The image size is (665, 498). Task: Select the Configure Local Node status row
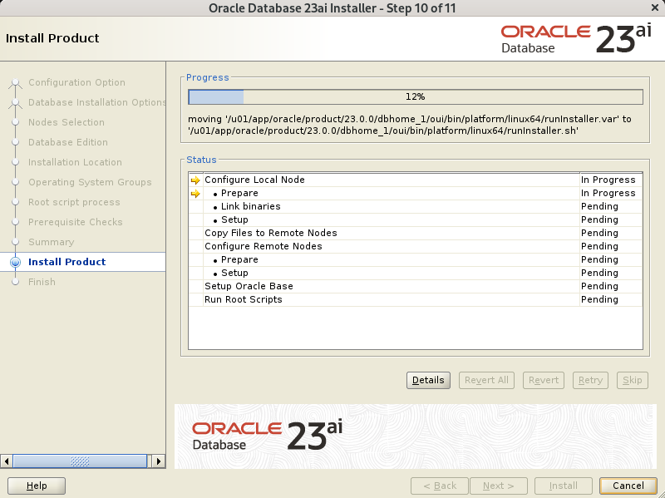(416, 180)
